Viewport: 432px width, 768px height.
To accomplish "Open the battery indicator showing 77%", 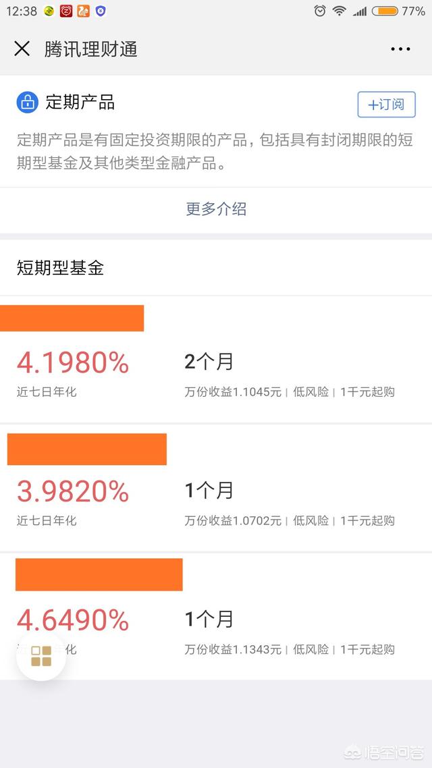I will click(385, 11).
